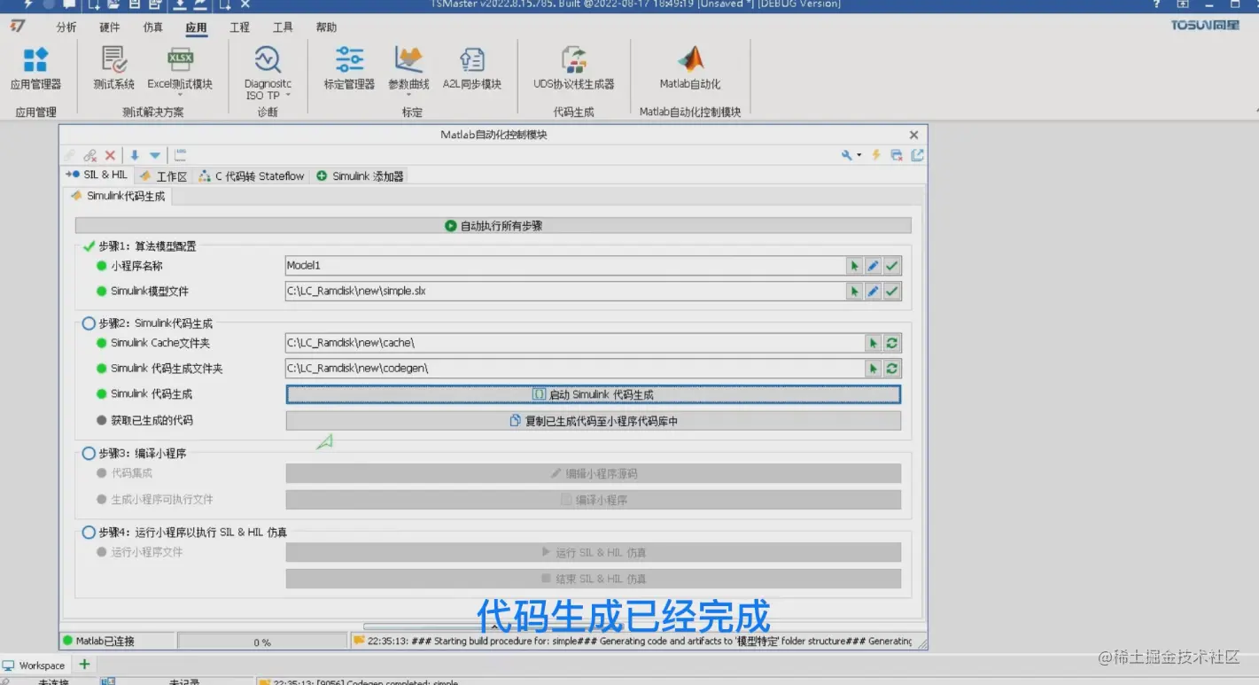This screenshot has height=685, width=1259.
Task: Switch to the SIL & HIL tab
Action: click(96, 175)
